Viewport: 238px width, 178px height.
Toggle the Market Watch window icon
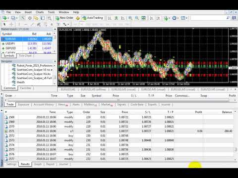click(23, 18)
